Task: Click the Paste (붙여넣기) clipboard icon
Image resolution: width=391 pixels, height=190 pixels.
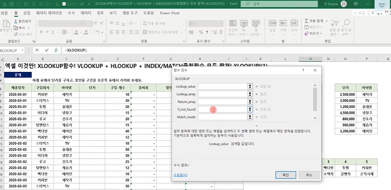Action: tap(6, 24)
